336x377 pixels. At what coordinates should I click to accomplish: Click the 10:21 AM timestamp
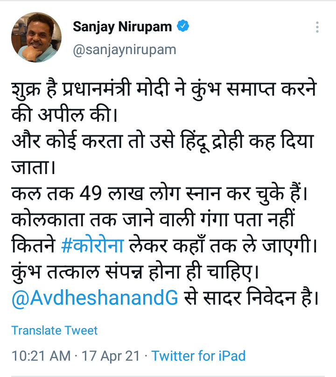pyautogui.click(x=41, y=356)
